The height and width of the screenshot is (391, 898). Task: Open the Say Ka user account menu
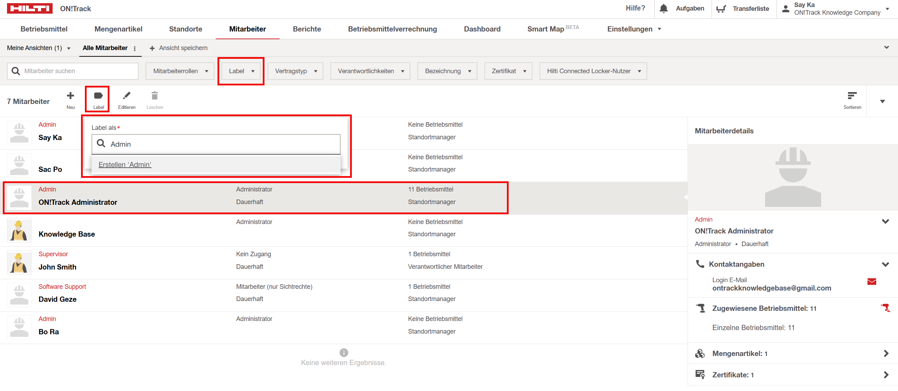pyautogui.click(x=836, y=9)
